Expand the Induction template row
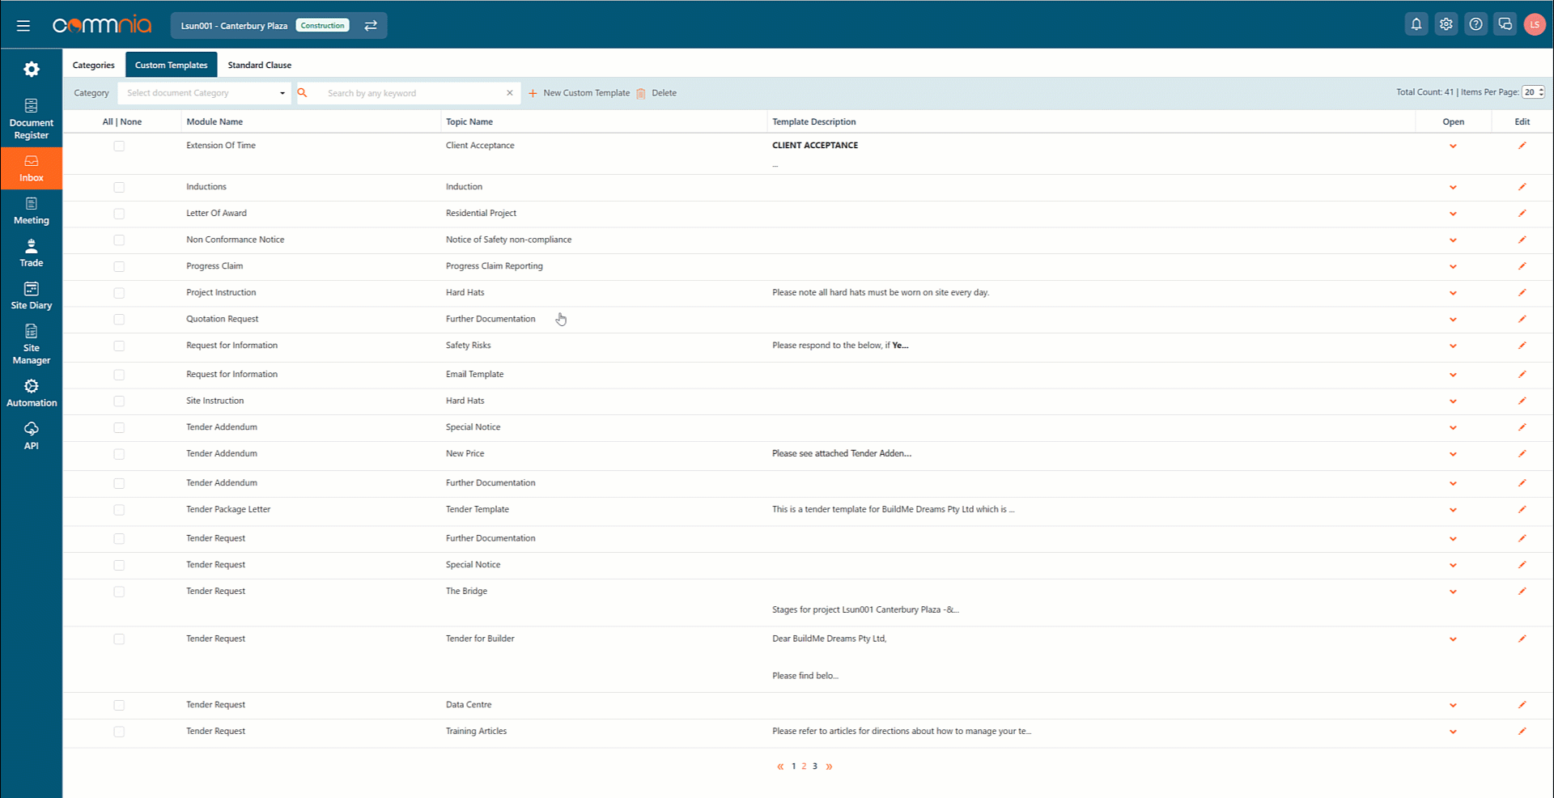The width and height of the screenshot is (1554, 798). (x=1453, y=188)
